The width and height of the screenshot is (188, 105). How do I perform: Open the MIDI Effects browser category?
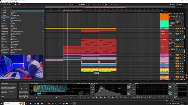point(6,32)
